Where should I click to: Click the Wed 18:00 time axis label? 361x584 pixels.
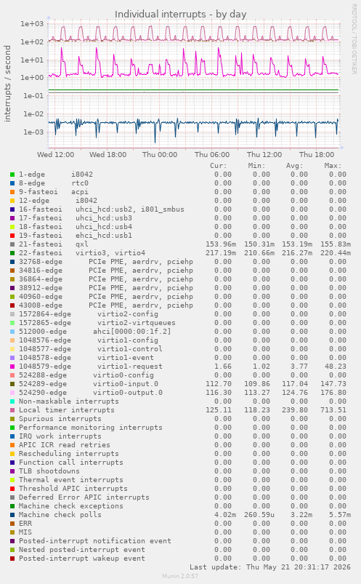pos(108,155)
